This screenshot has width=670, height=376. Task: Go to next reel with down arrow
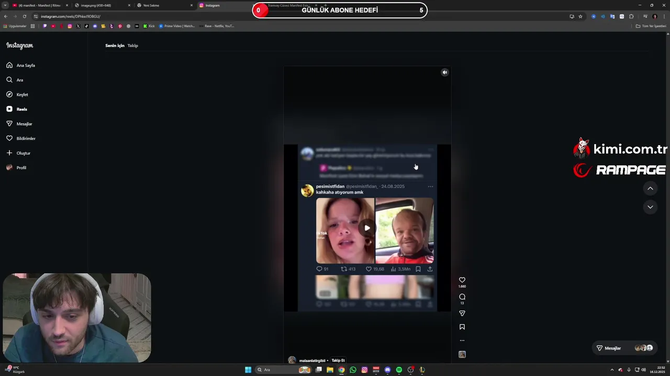click(x=650, y=207)
